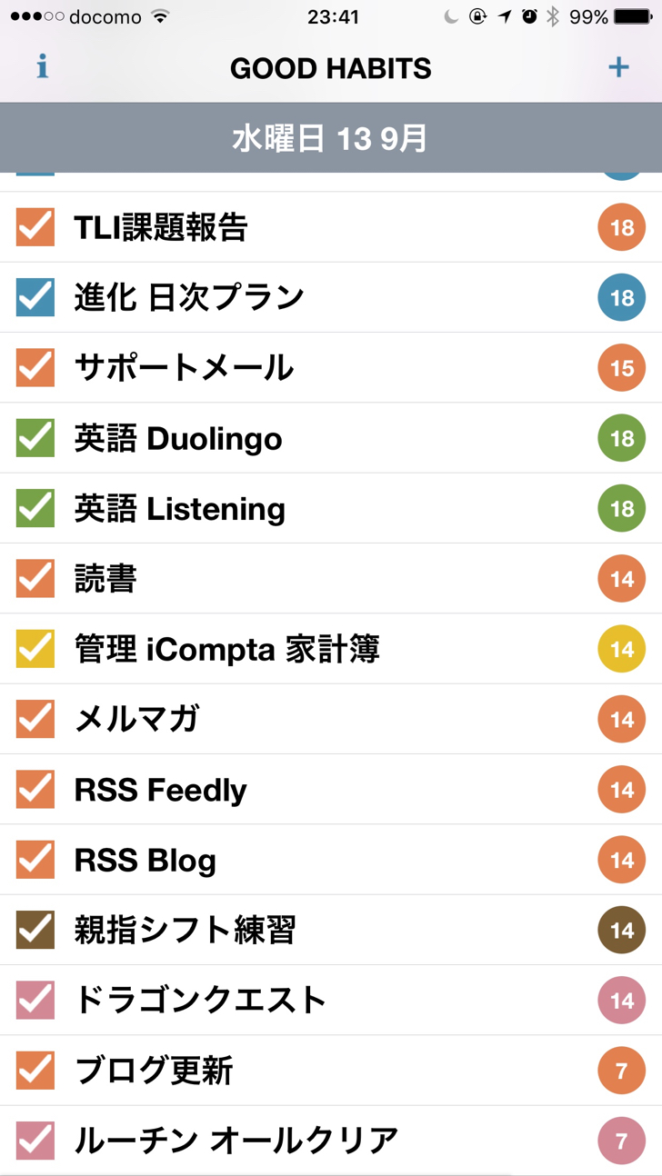Tap the 水曜日 13 9月 date bar
Screen dimensions: 662x1176
point(330,138)
